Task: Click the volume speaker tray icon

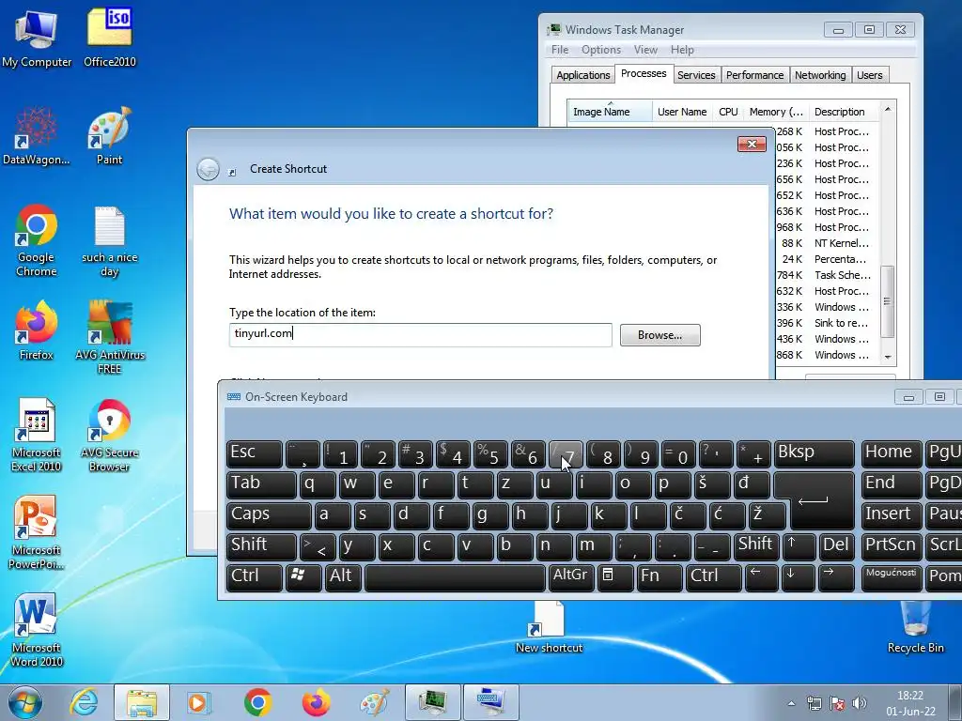Action: [x=860, y=703]
